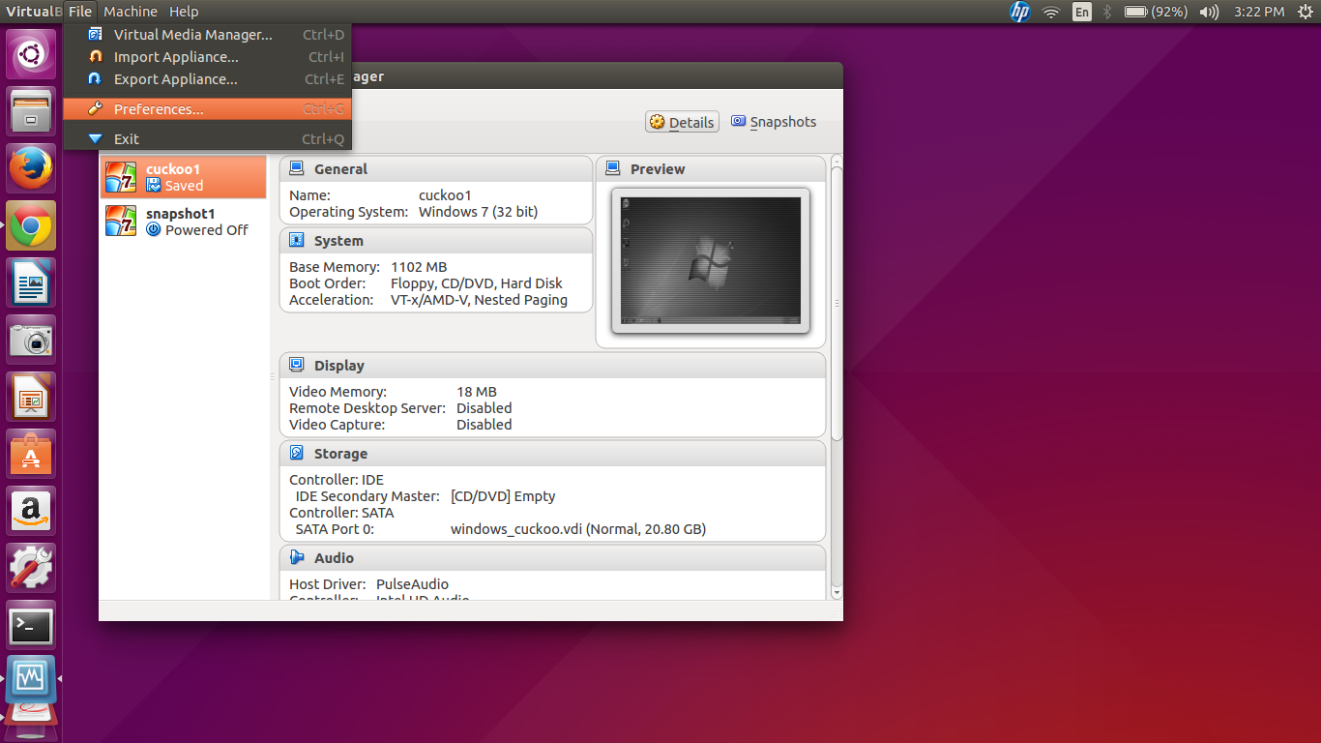
Task: Open the sound volume indicator
Action: pos(1209,12)
